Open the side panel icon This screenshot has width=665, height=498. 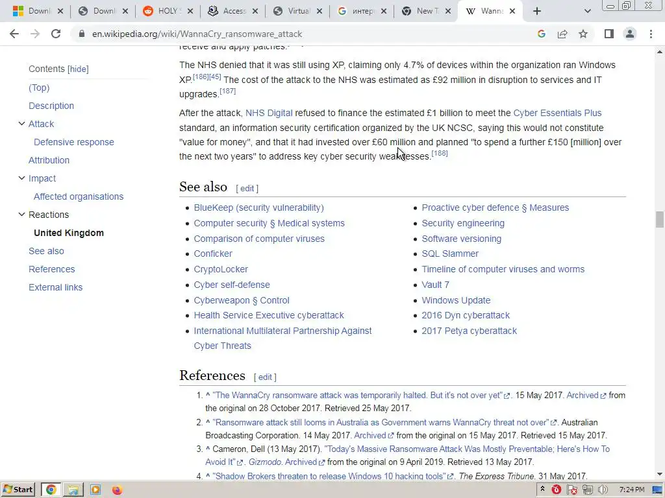point(609,34)
